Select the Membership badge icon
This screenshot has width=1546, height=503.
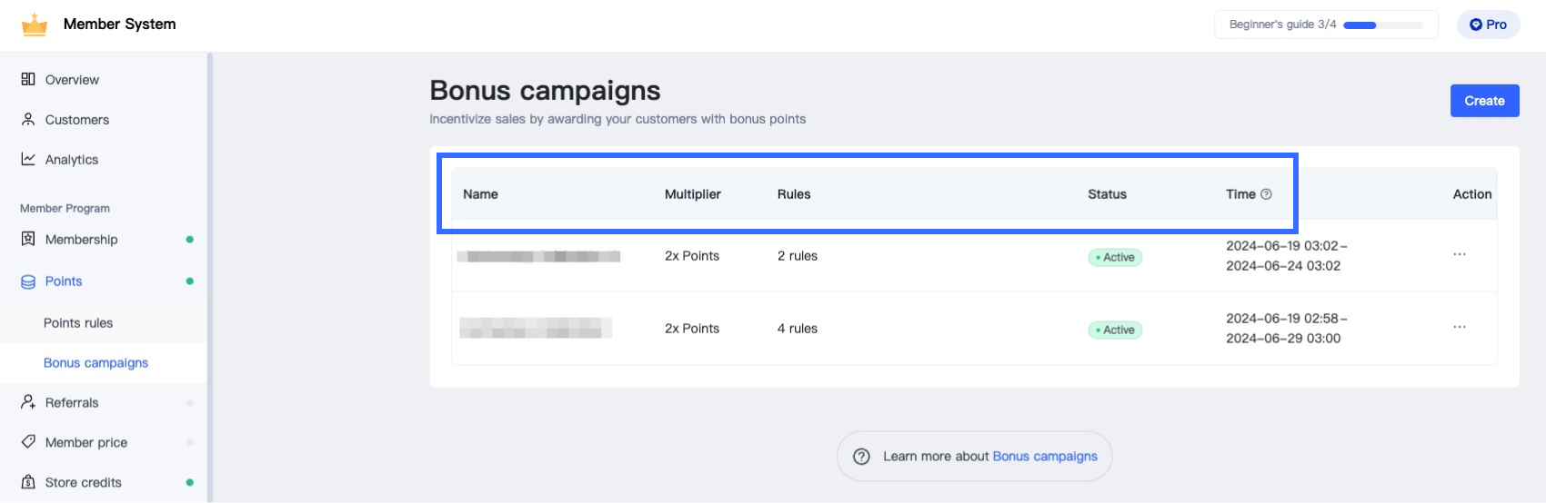tap(28, 239)
